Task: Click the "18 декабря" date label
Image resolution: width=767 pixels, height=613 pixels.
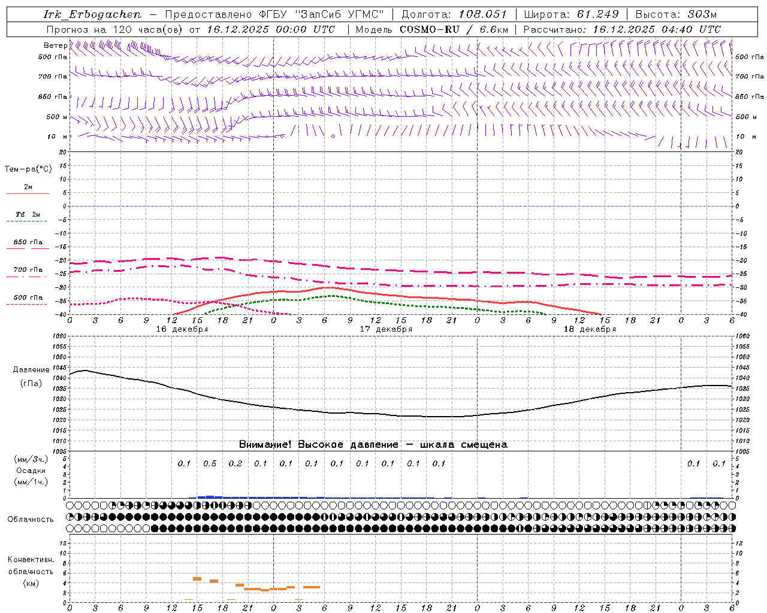Action: pyautogui.click(x=590, y=329)
